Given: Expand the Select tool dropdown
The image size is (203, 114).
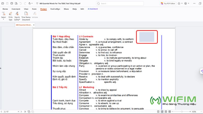Looking at the screenshot, I should pos(4,20).
